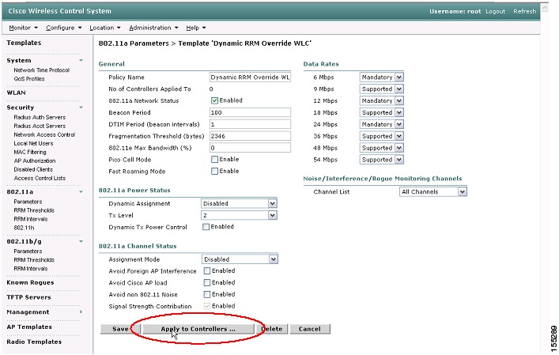Image resolution: width=559 pixels, height=355 pixels.
Task: Enable Avoid non 802.11 Noise checkbox
Action: [207, 295]
